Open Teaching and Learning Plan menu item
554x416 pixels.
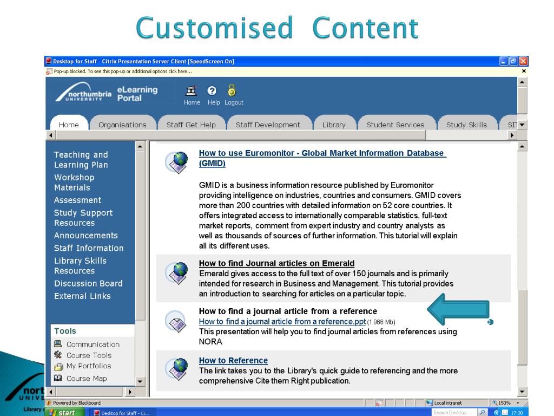click(81, 160)
